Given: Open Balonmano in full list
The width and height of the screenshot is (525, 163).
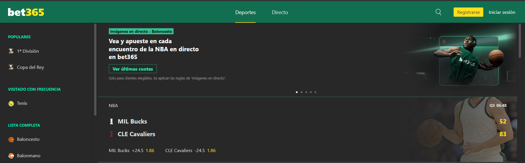Looking at the screenshot, I should (28, 156).
